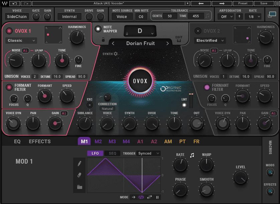Click the padlock below Note Mapper

[103, 39]
